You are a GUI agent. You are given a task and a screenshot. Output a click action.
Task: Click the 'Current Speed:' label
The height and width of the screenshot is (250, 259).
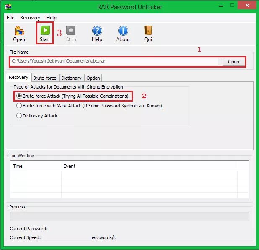[x=25, y=237]
